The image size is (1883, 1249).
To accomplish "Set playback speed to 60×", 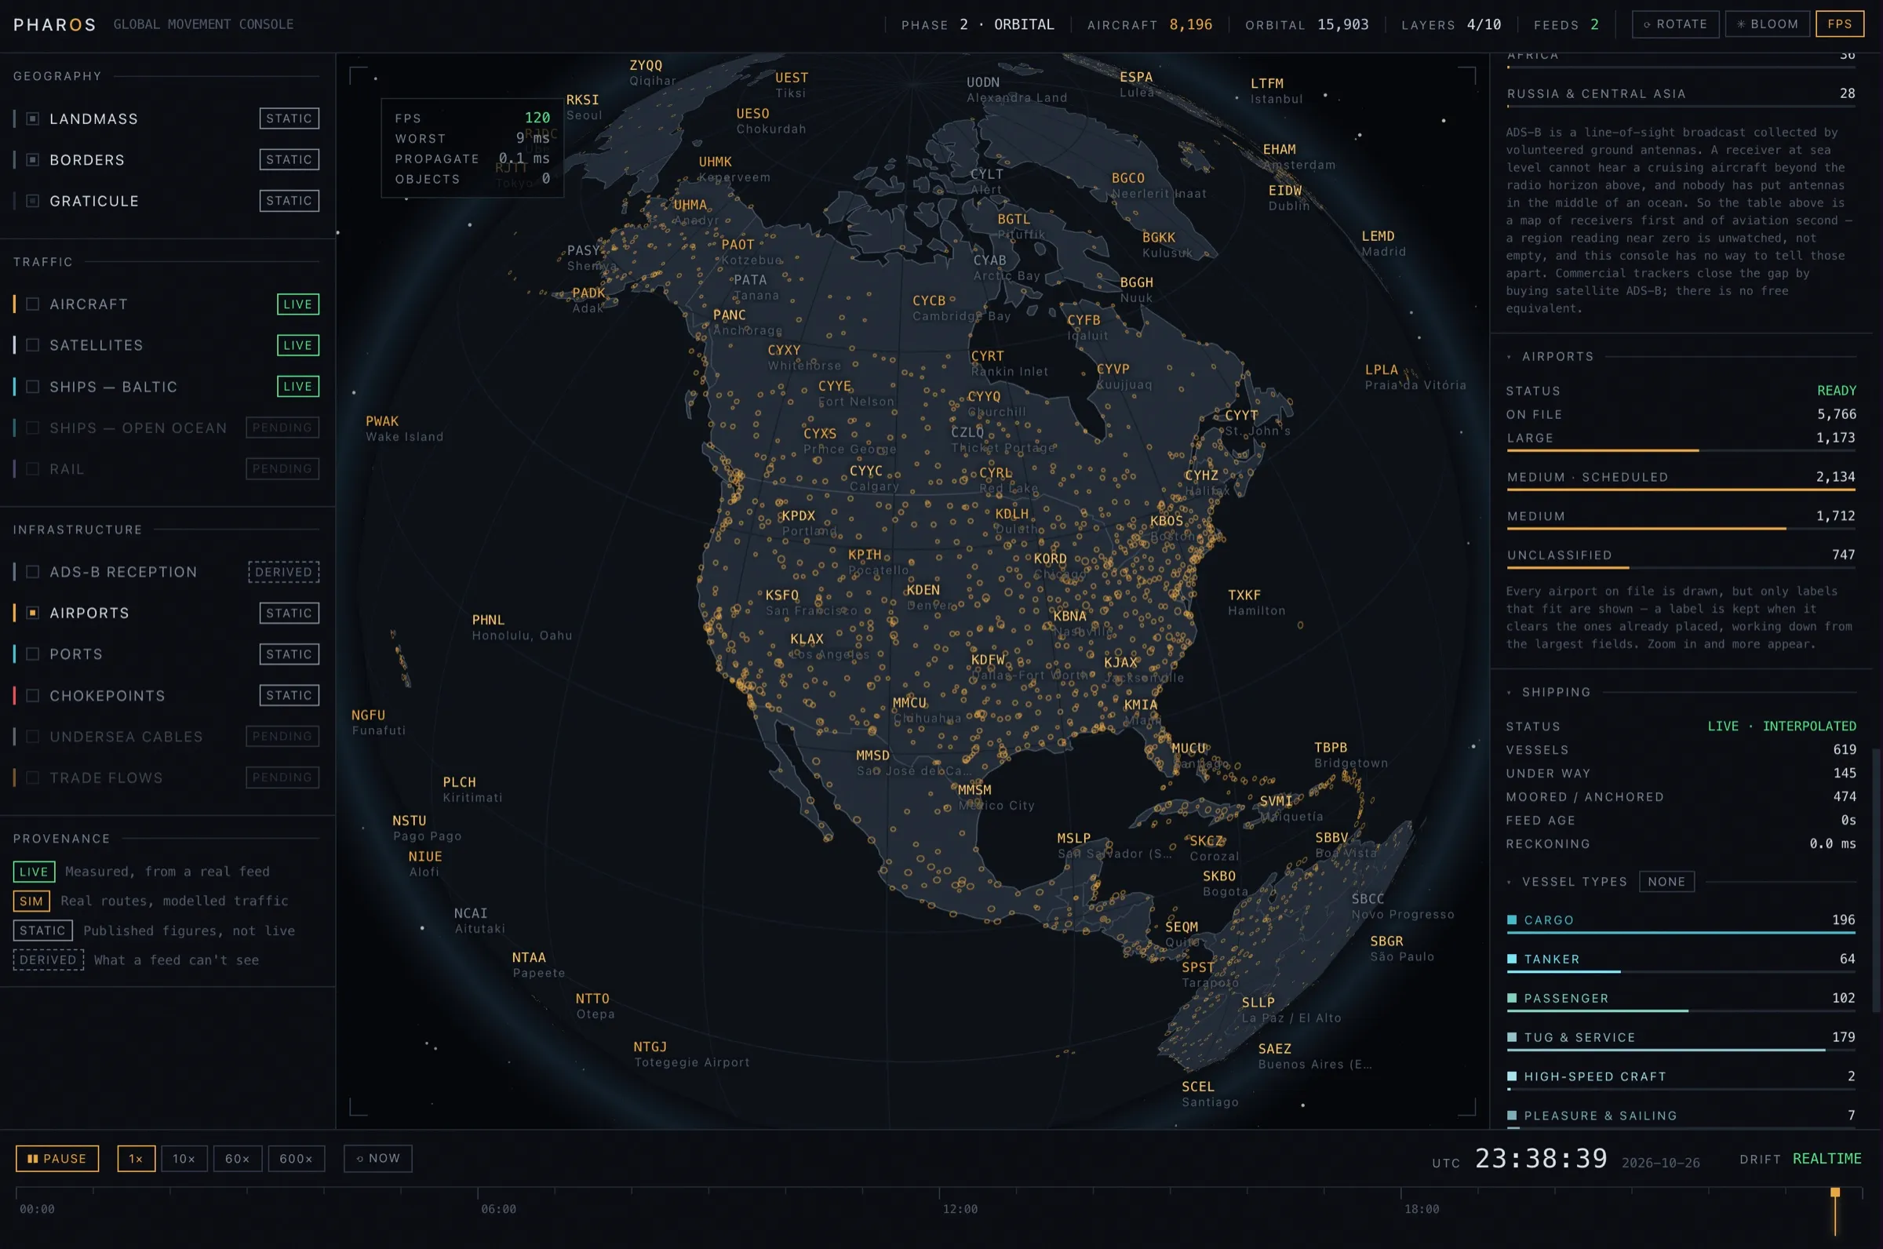I will click(238, 1158).
